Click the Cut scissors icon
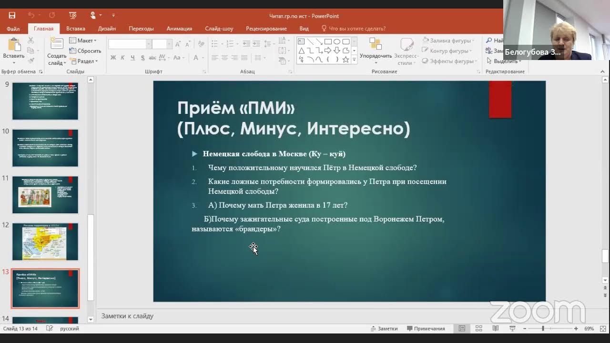Screen dimensions: 610x343 tap(30, 40)
